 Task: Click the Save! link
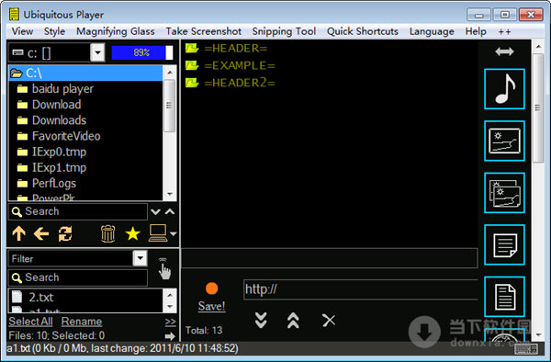pyautogui.click(x=211, y=306)
